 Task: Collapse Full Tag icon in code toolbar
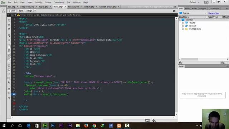[x=9, y=29]
